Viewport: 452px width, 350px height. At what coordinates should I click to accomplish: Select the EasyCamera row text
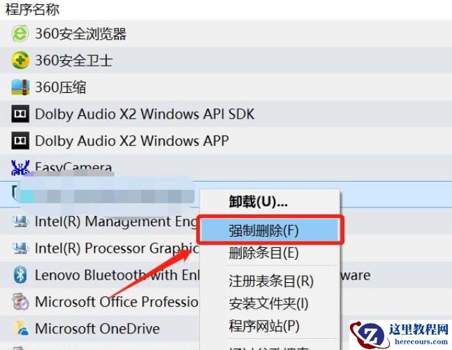[73, 166]
